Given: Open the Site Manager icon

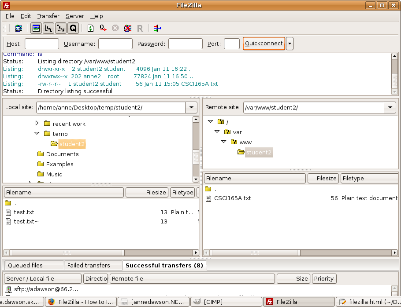Looking at the screenshot, I should click(x=18, y=28).
